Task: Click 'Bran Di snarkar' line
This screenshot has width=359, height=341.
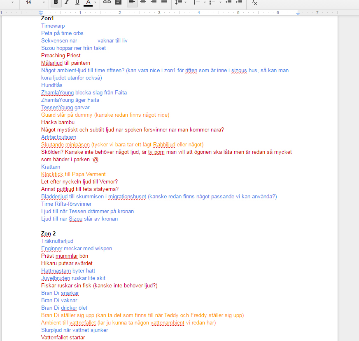Action: tap(60, 293)
